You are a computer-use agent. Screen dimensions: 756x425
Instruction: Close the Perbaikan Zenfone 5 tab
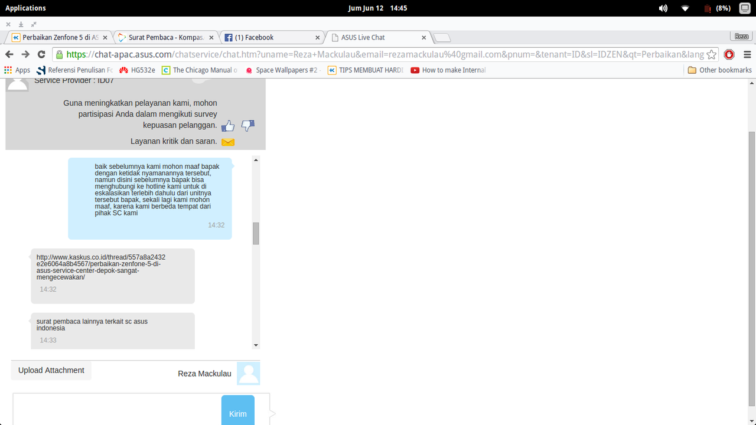tap(105, 37)
